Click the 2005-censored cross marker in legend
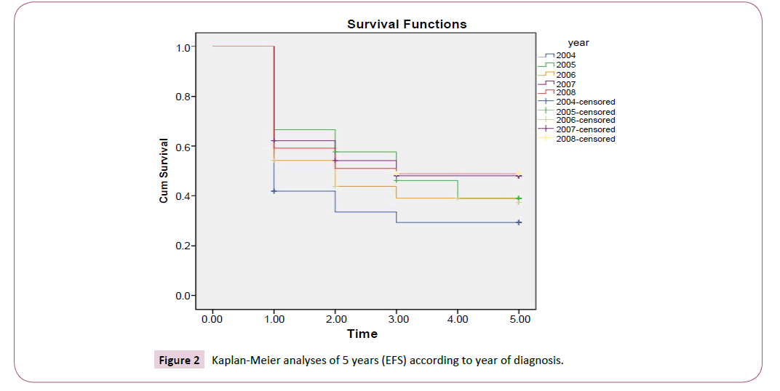 pos(546,111)
